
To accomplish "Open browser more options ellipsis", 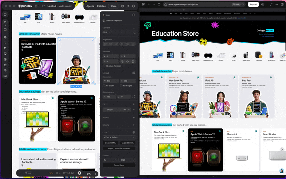I will (277, 4).
